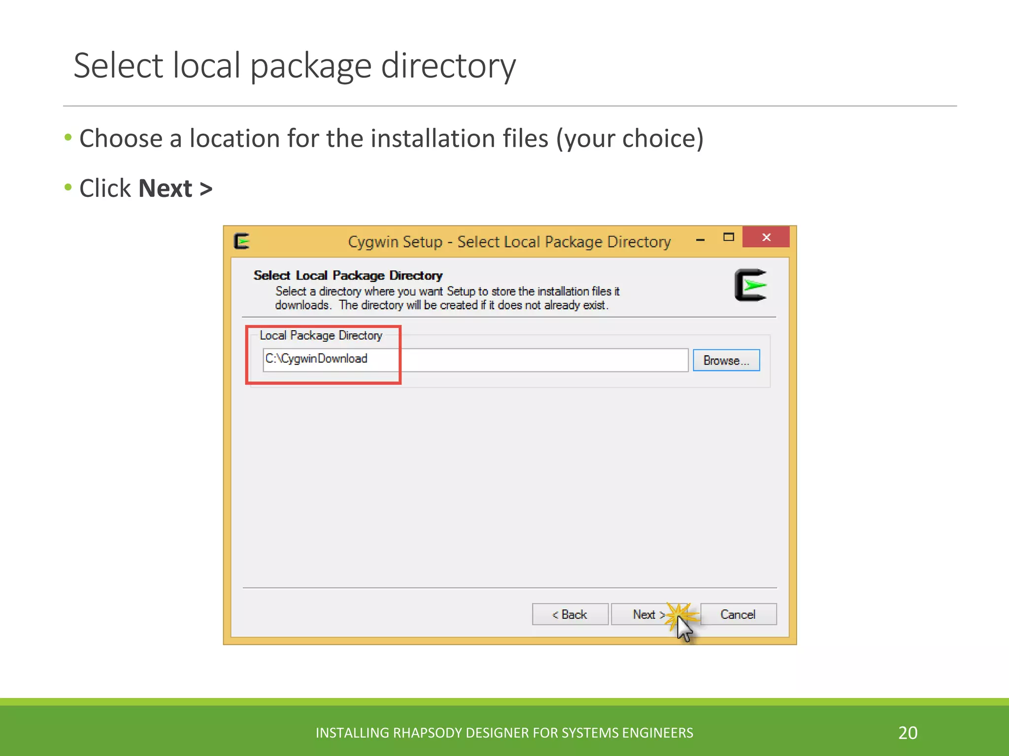This screenshot has width=1009, height=756.
Task: Click the 'Select Local Package Directory' bold heading
Action: (x=348, y=275)
